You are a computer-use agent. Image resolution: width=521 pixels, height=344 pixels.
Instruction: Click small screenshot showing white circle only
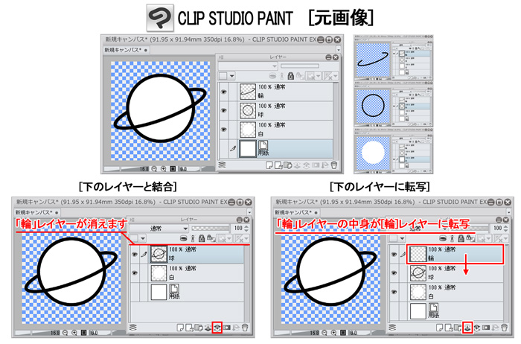pos(394,151)
